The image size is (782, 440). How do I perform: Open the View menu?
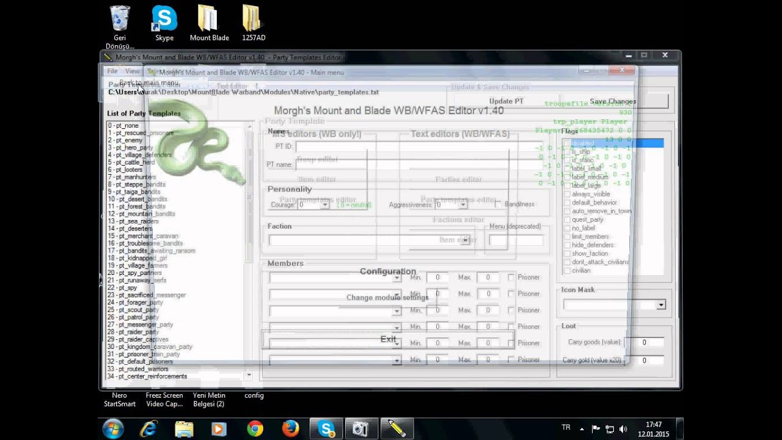point(133,71)
